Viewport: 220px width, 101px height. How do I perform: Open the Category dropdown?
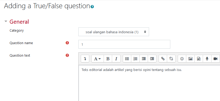(114, 32)
